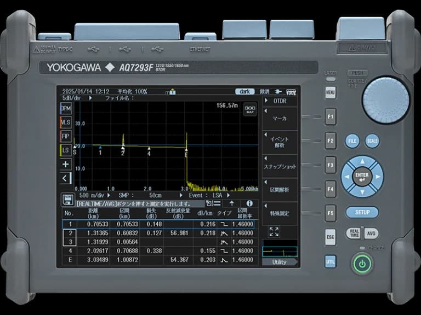Tap the event list edit icon beside message bar
The image size is (421, 315).
[213, 203]
